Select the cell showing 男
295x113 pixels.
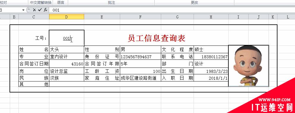click(x=141, y=49)
